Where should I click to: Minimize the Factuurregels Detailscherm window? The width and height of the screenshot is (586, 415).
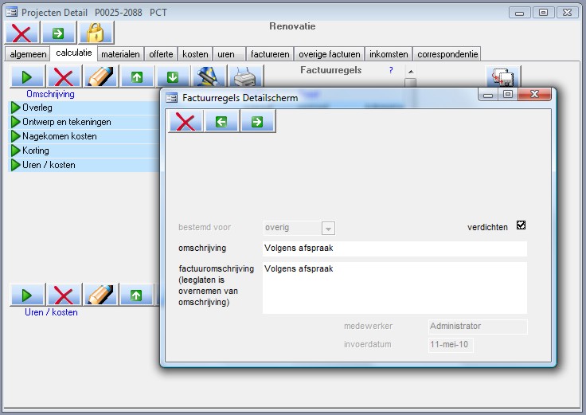click(488, 95)
